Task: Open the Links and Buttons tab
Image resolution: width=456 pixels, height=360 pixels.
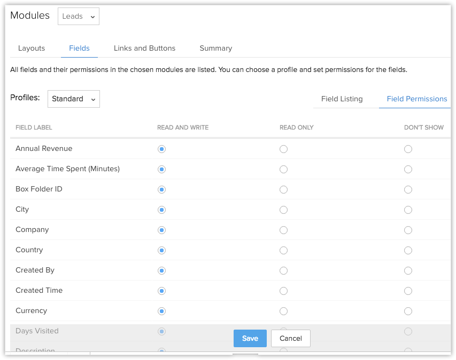Action: tap(144, 48)
